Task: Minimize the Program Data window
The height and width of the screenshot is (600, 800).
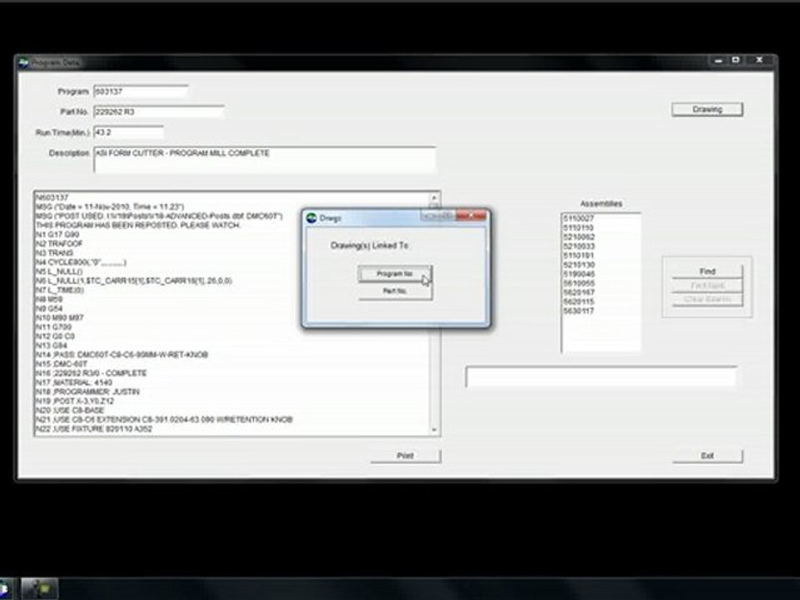Action: click(718, 60)
